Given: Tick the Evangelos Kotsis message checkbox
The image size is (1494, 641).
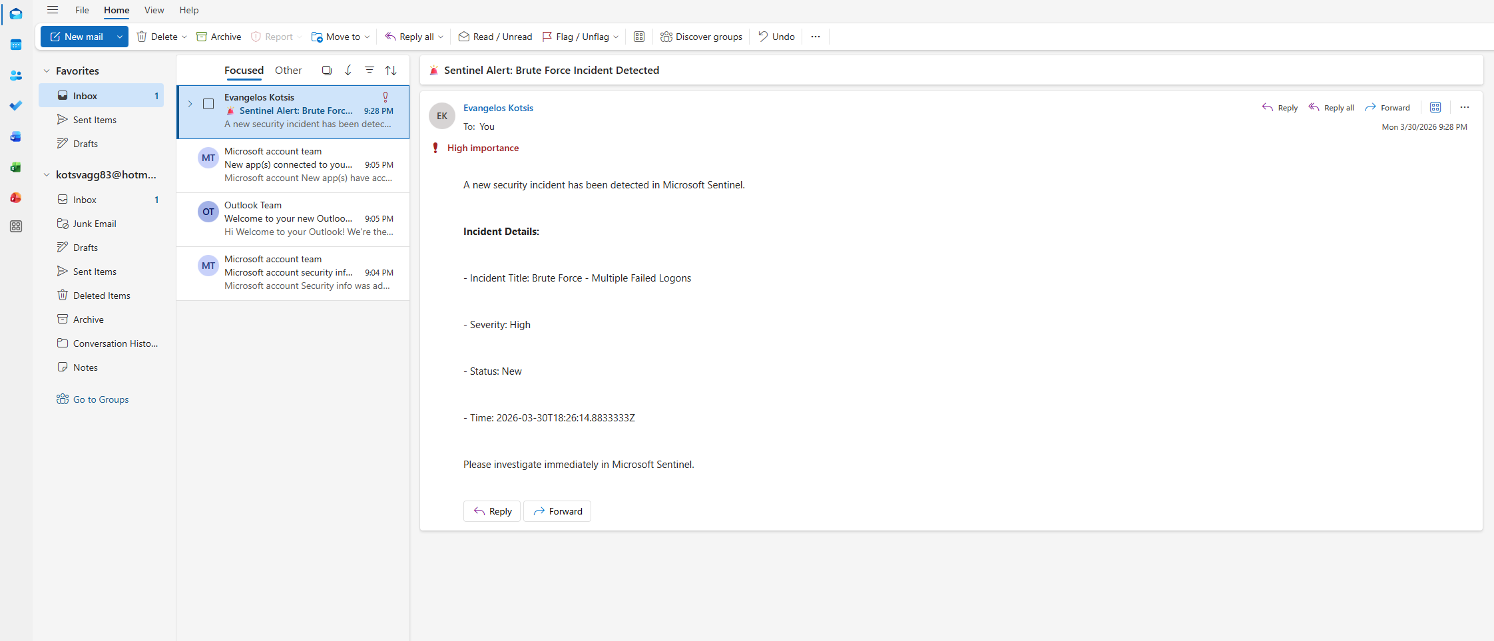Looking at the screenshot, I should point(208,104).
